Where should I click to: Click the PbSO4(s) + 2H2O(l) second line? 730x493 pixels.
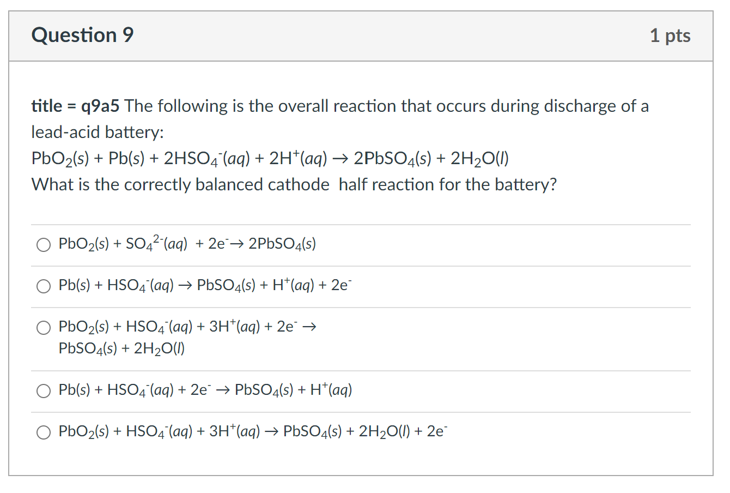tap(121, 348)
